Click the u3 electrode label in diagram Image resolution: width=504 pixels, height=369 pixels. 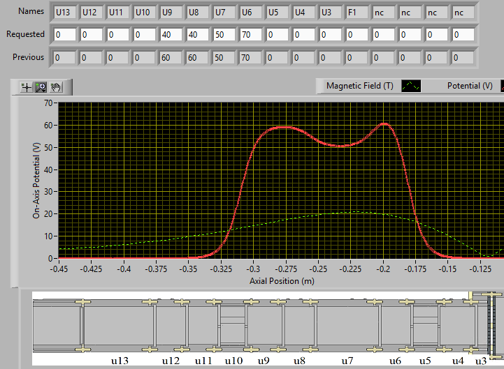[x=481, y=361]
